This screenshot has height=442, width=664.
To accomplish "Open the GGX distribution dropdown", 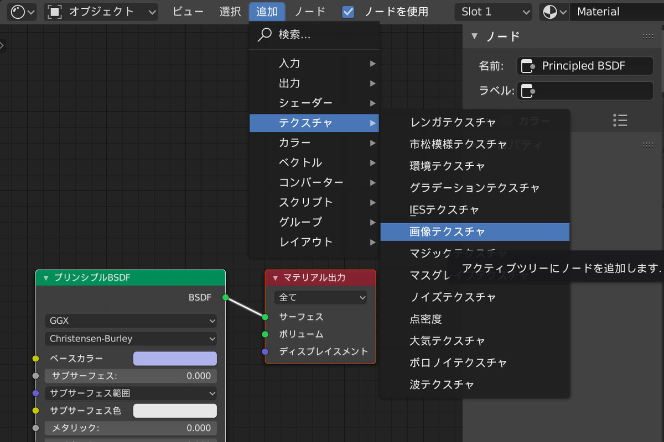I will (x=130, y=320).
